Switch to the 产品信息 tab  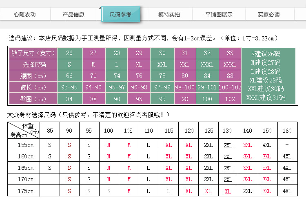73,14
